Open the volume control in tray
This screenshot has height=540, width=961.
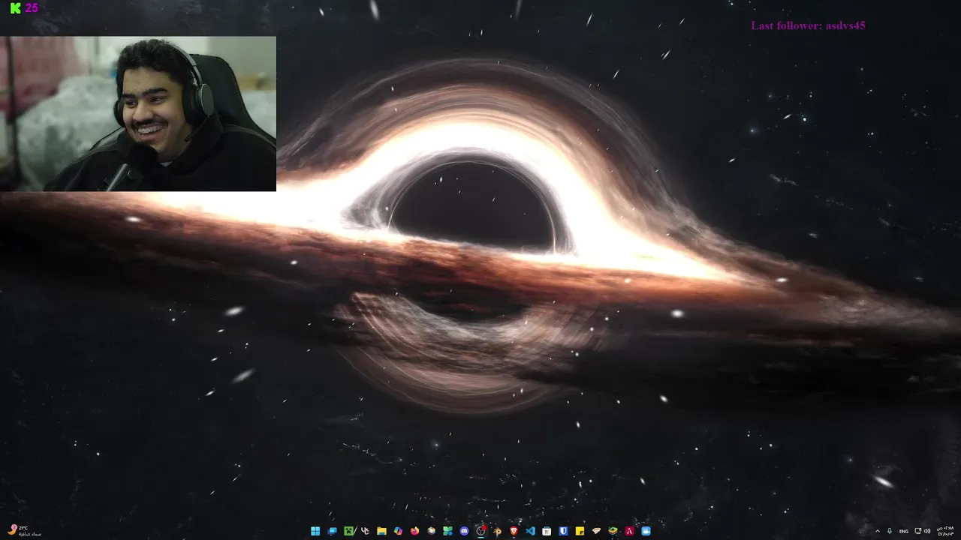(927, 531)
